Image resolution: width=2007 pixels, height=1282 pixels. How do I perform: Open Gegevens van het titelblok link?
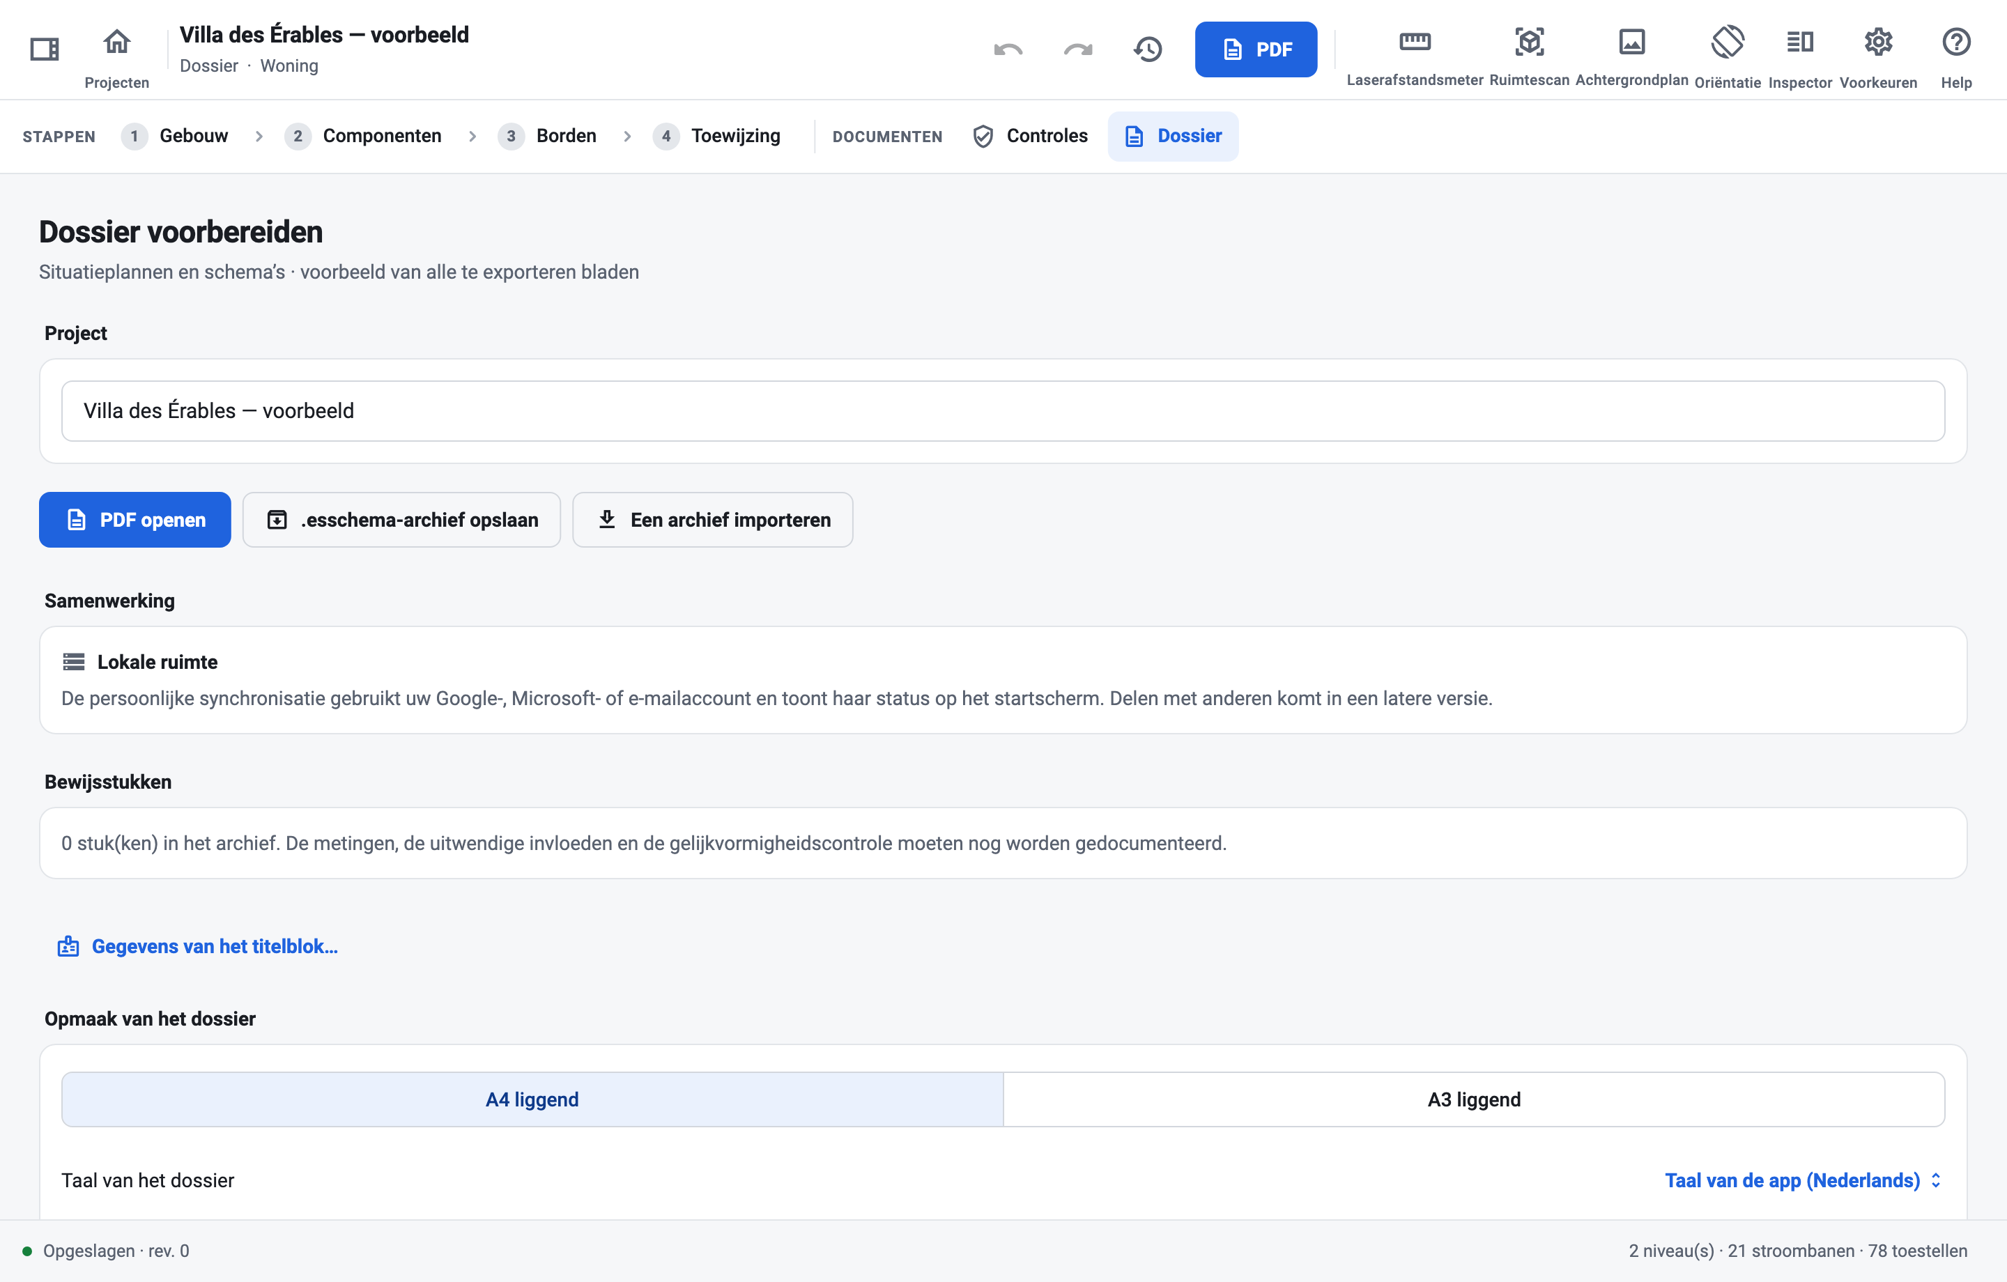pyautogui.click(x=197, y=946)
